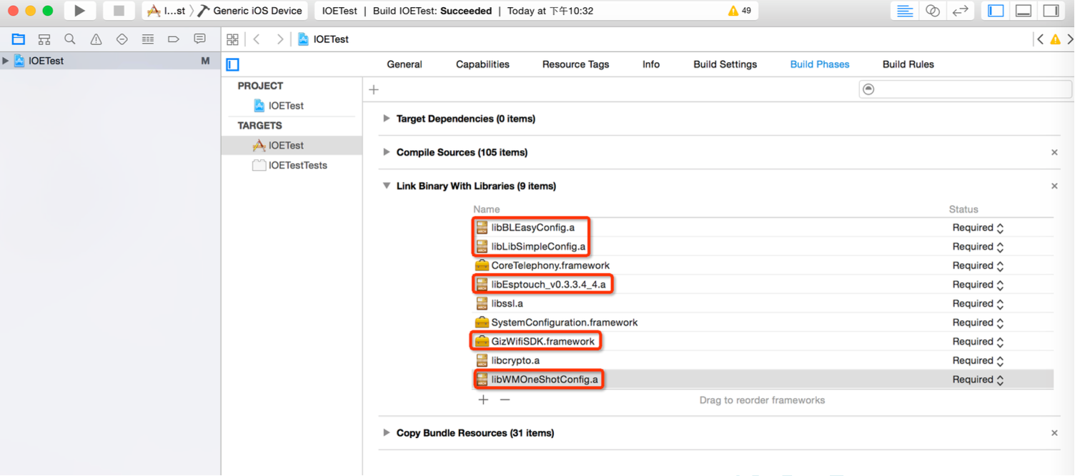Open the Report navigator speech bubble icon

click(199, 39)
